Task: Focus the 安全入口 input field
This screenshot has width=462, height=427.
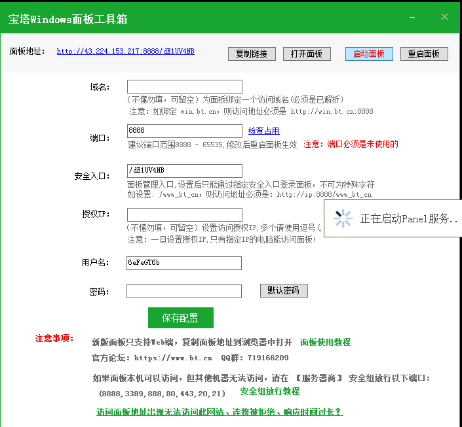Action: click(x=185, y=171)
